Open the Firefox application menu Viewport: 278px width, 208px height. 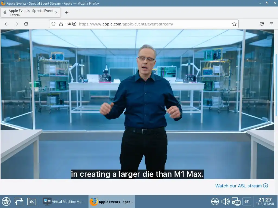click(x=271, y=24)
